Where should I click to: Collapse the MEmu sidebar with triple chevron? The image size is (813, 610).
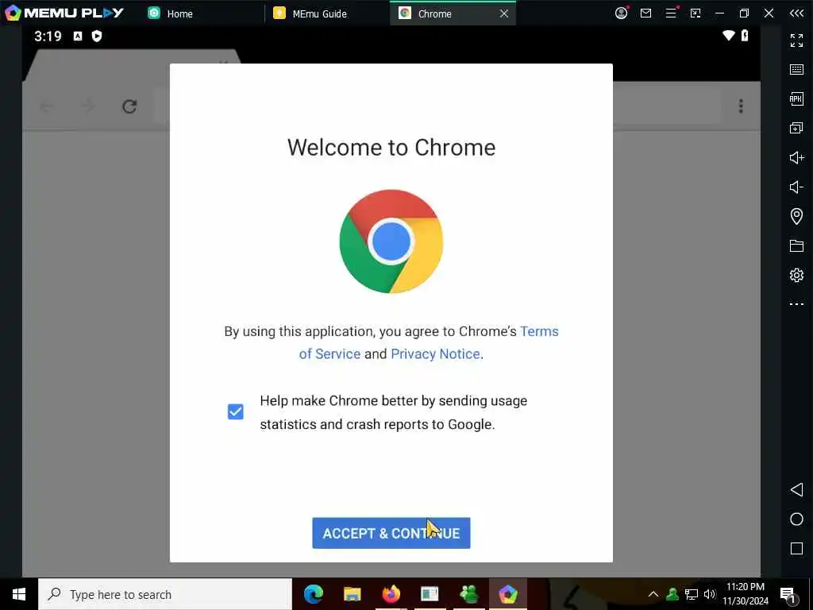coord(796,14)
